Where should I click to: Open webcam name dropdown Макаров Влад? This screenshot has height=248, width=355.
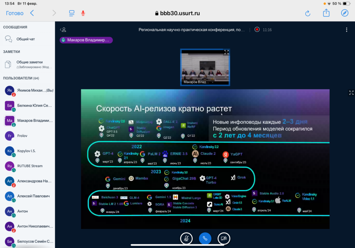tap(199, 82)
